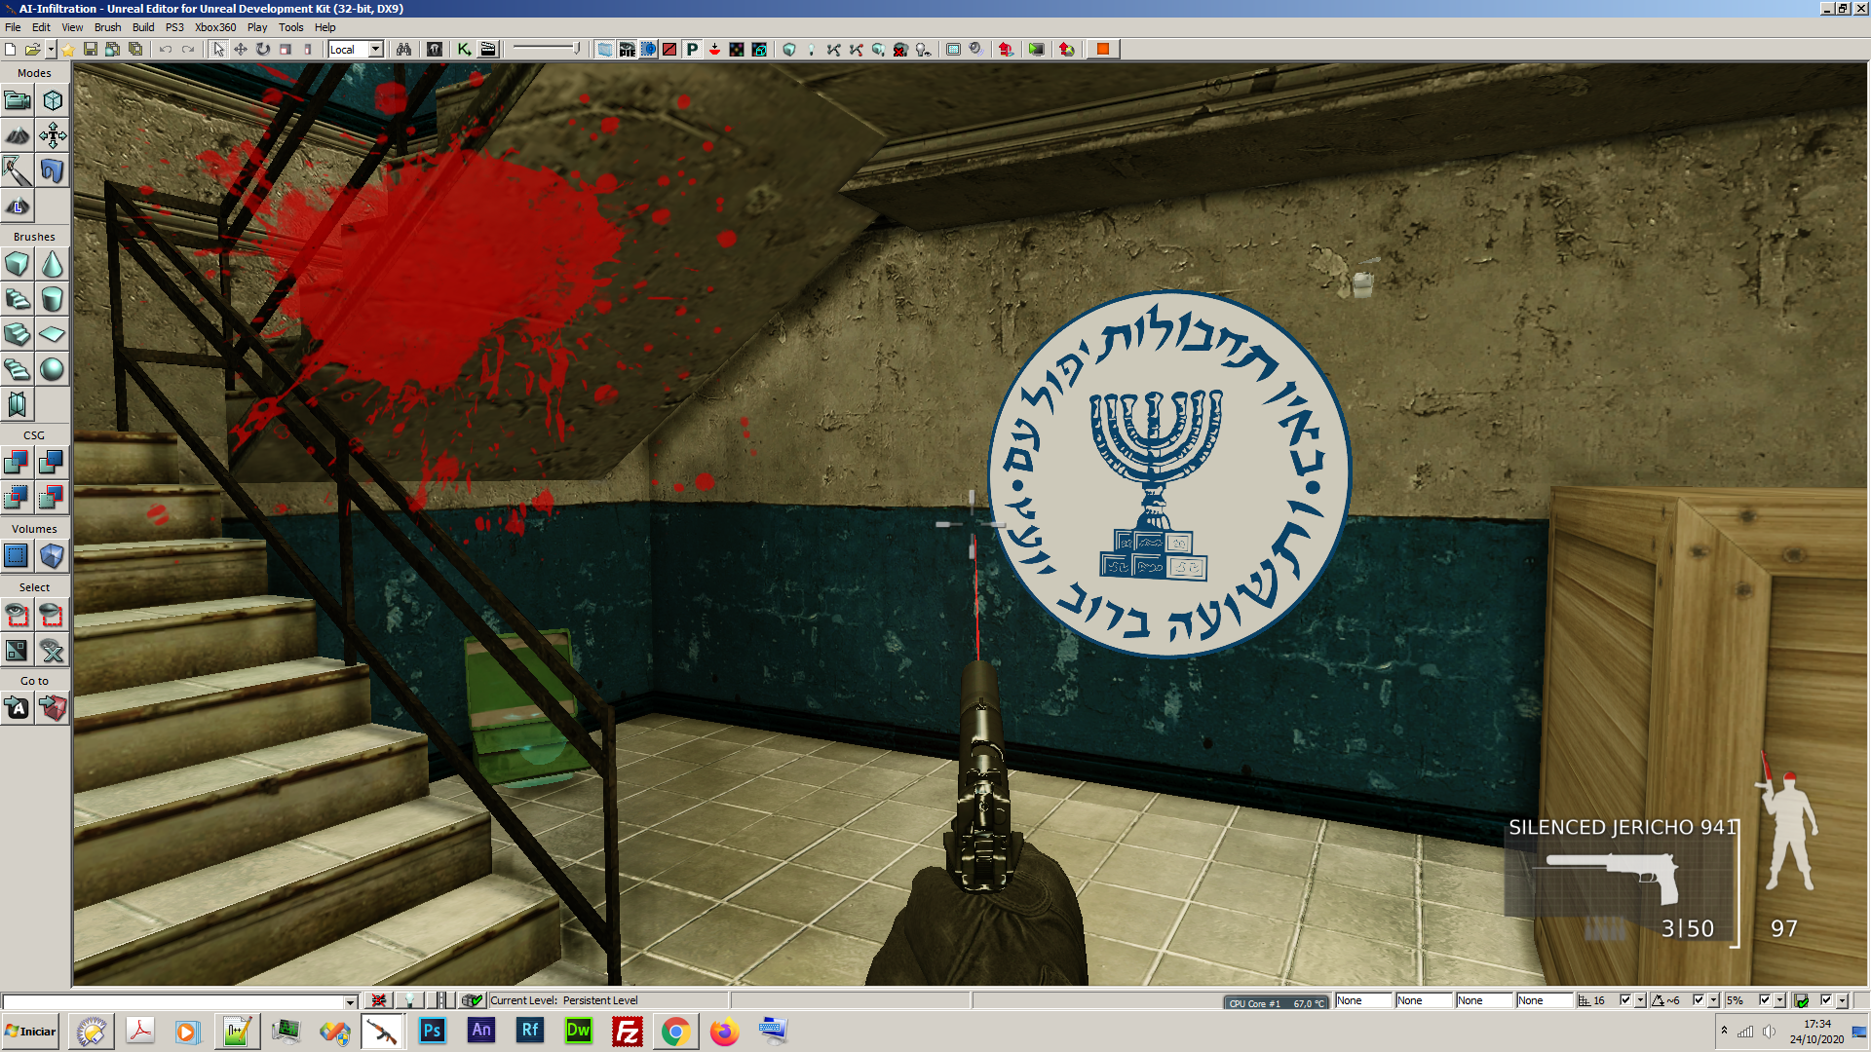Select Terrain editing mode icon
1871x1052 pixels.
18,135
